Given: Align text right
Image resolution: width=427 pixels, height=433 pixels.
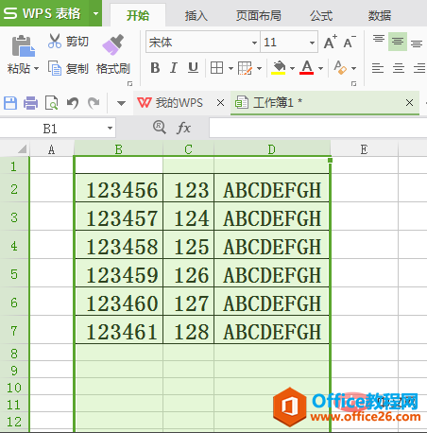Looking at the screenshot, I should pos(419,68).
